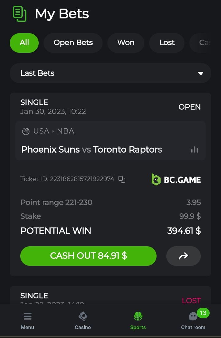Tap the share arrow button
Viewport: 221px width, 338px height.
(x=183, y=256)
